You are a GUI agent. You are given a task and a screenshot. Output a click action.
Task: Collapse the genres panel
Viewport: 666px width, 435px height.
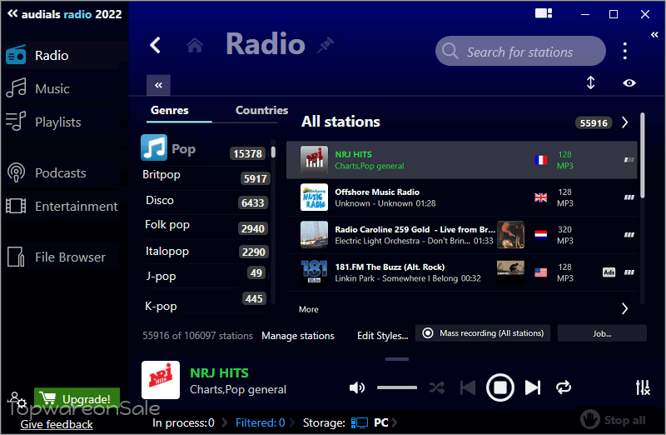158,85
